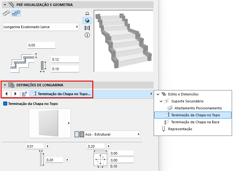Click the 0.10 value below offset fields

coord(114,166)
